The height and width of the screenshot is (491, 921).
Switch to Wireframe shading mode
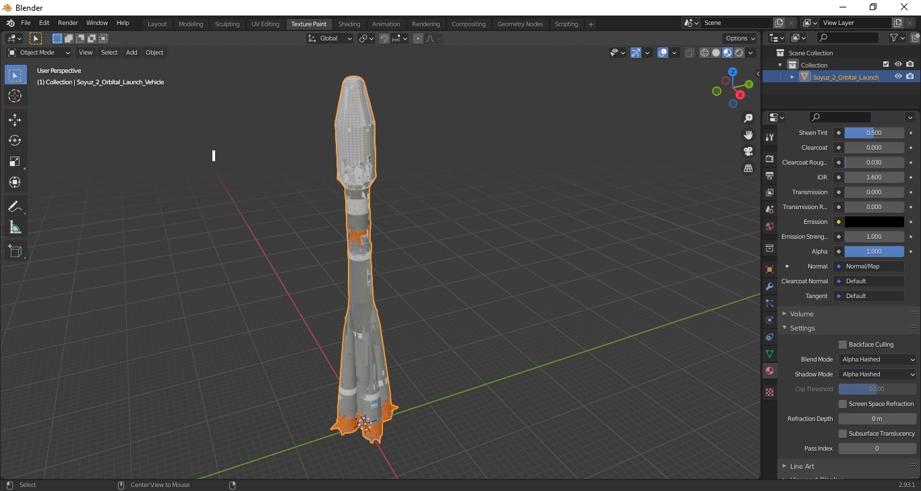[x=705, y=53]
